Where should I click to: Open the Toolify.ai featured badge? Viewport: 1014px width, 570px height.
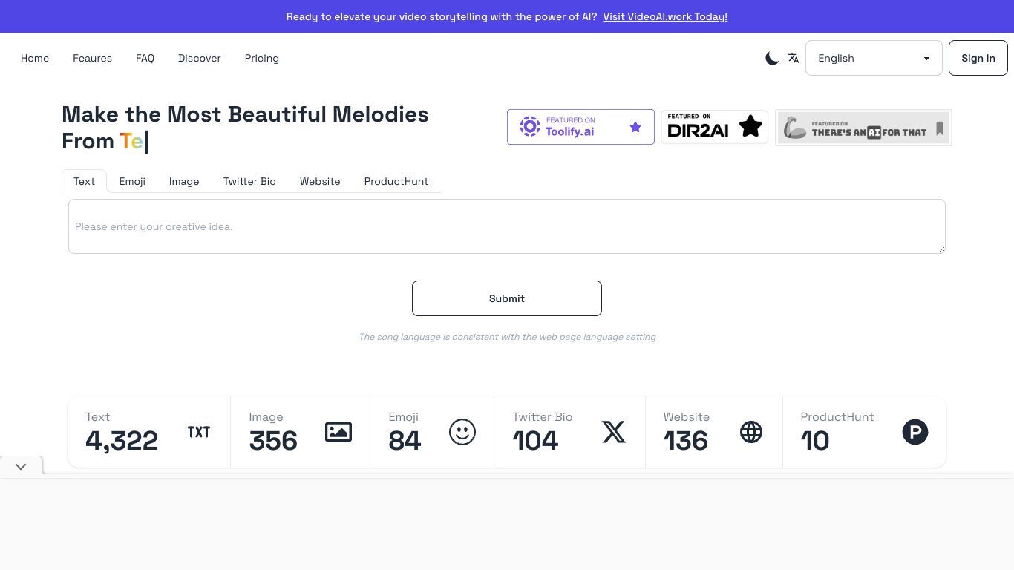click(x=580, y=127)
